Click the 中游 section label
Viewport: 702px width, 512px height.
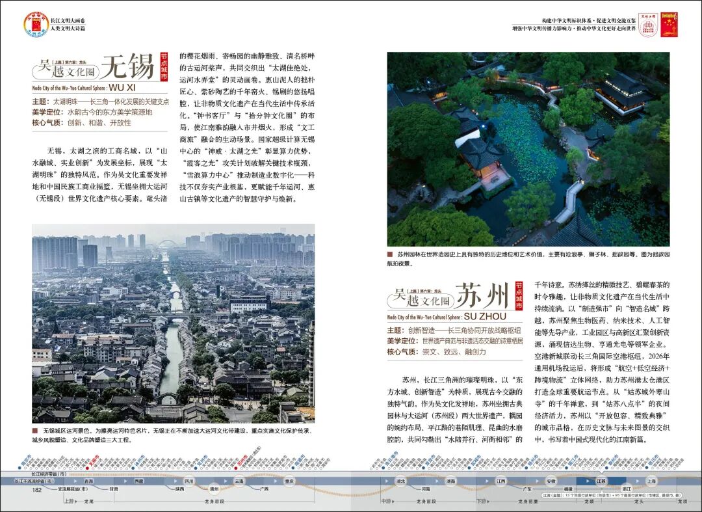pyautogui.click(x=387, y=501)
